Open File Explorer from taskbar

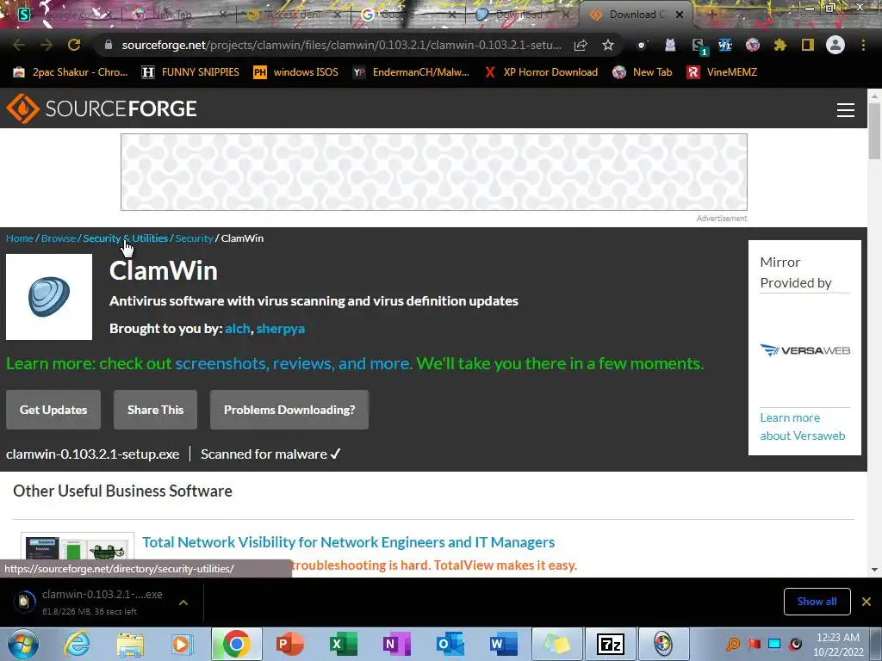pos(130,644)
